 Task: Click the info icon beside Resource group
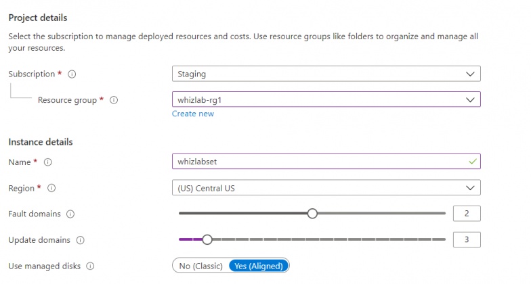[114, 100]
